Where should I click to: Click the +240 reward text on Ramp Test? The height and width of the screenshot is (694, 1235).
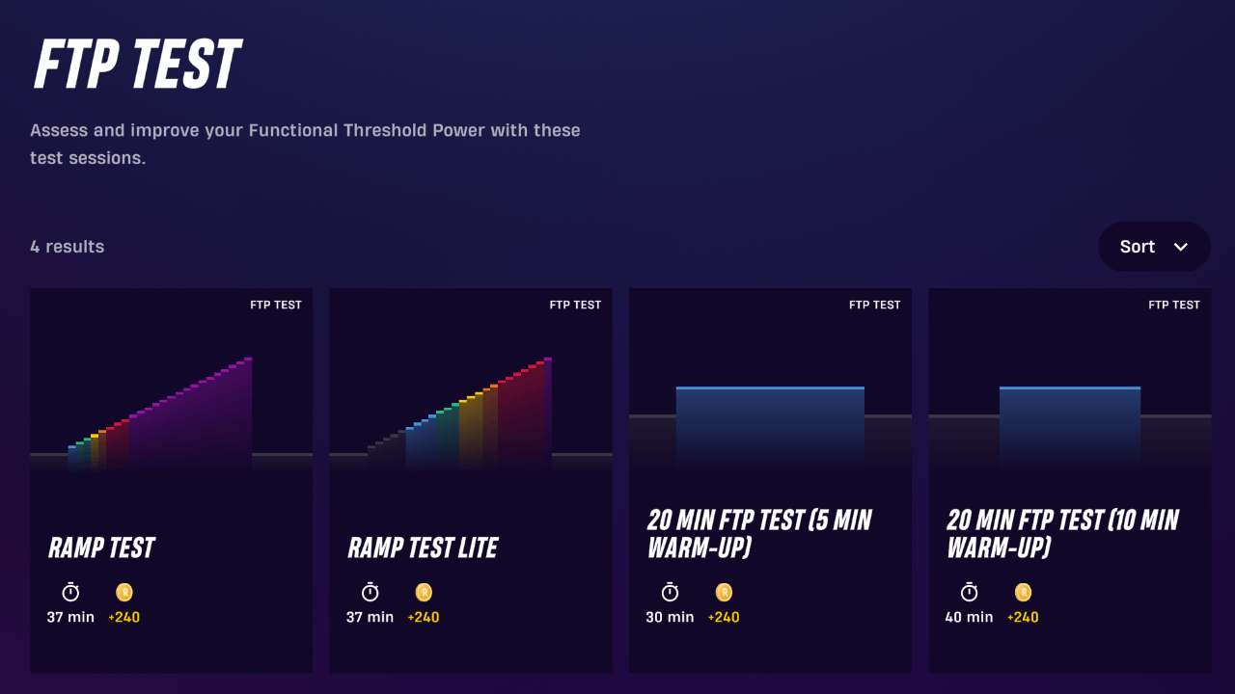(x=123, y=617)
